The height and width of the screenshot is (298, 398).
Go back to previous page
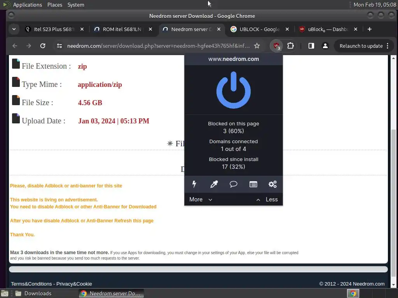click(15, 46)
